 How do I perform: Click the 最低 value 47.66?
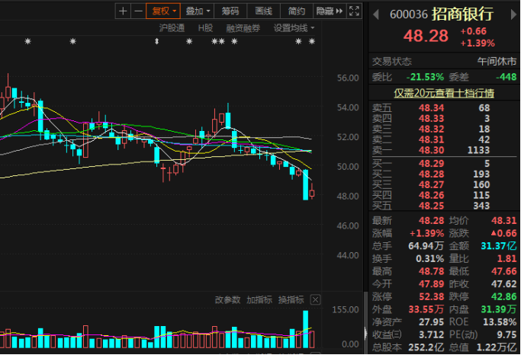coord(503,271)
